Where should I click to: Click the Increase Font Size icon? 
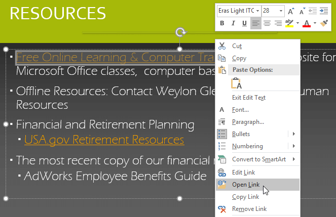pyautogui.click(x=291, y=11)
